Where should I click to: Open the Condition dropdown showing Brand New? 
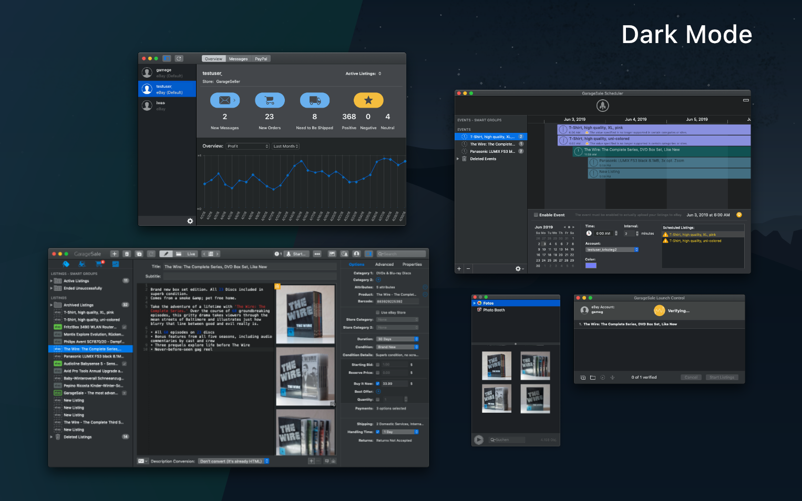click(397, 347)
